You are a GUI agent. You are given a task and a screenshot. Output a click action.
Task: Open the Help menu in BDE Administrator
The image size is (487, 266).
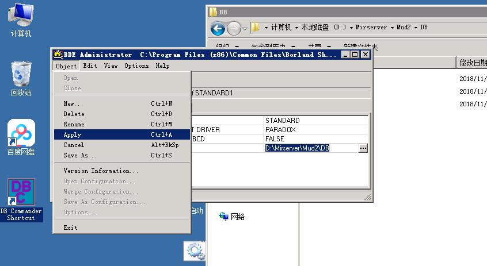pyautogui.click(x=162, y=65)
